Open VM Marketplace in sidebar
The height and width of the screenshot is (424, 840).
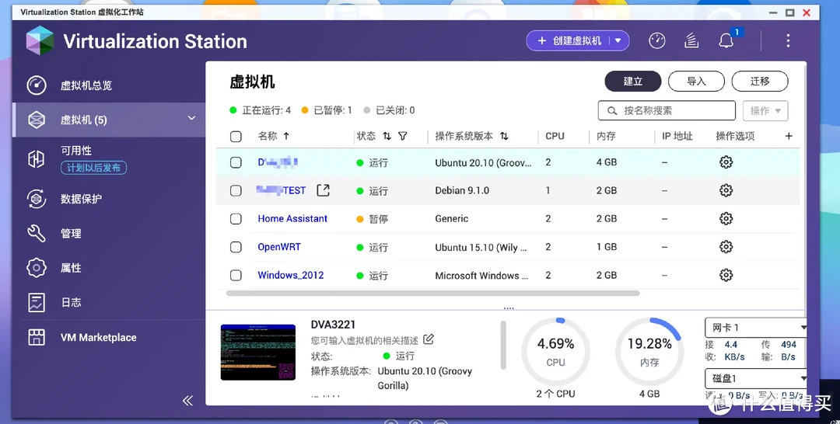click(110, 337)
